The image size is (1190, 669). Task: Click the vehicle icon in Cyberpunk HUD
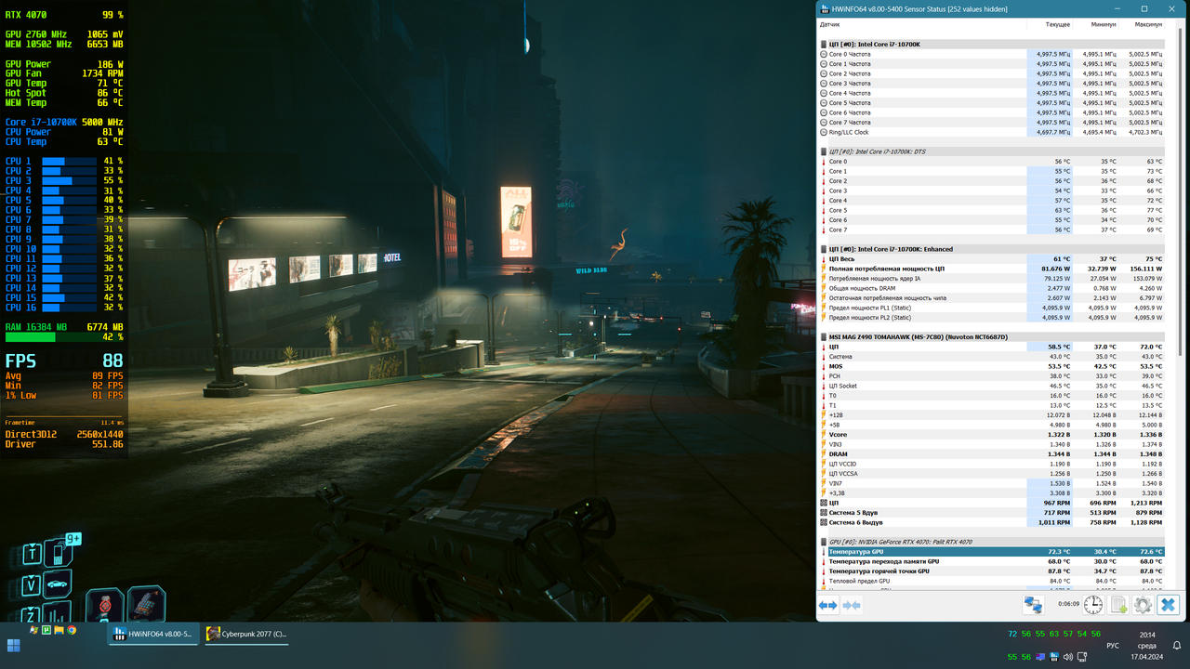(x=58, y=584)
